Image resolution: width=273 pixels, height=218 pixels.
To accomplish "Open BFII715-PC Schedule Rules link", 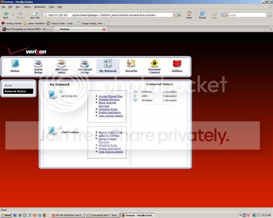I will click(108, 109).
